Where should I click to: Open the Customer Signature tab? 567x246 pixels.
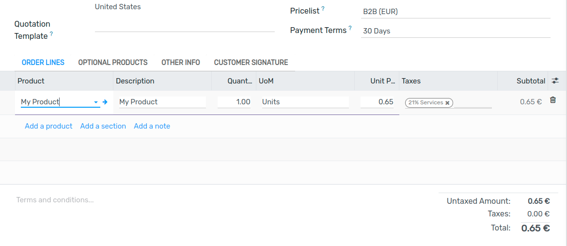(251, 62)
